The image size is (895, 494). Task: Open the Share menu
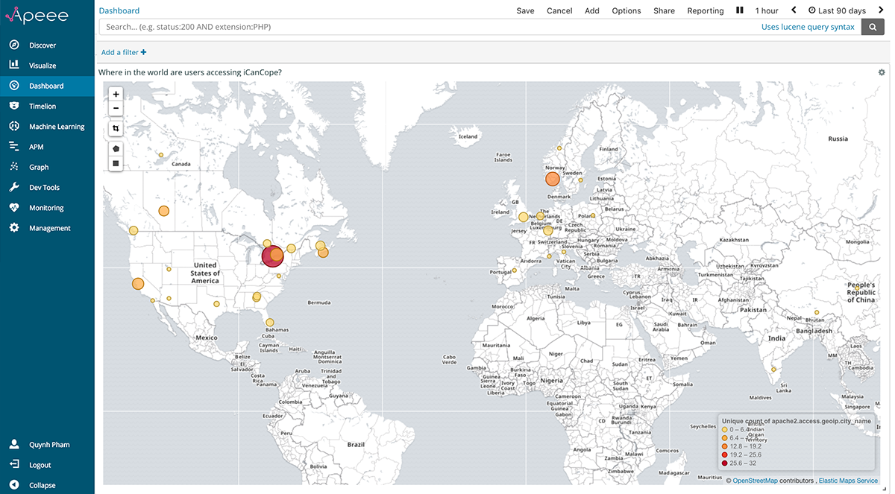point(664,10)
